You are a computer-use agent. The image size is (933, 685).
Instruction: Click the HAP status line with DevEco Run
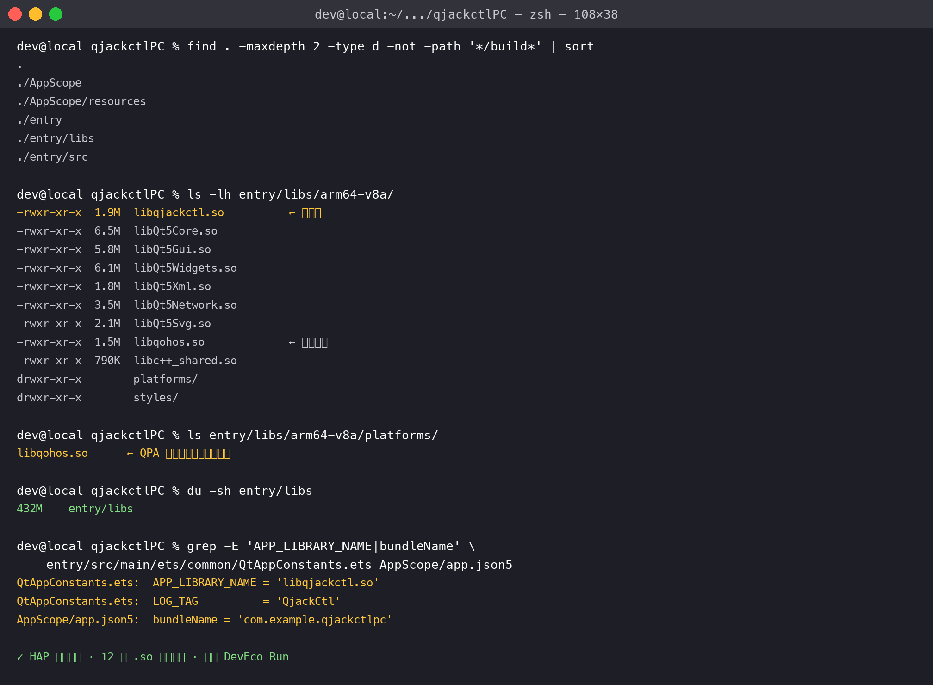coord(153,657)
